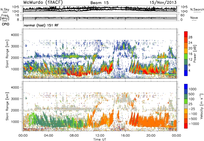
Task: Click the 'Nave' legend label
Action: tap(194, 18)
